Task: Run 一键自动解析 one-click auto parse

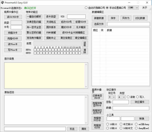Action: coord(34,16)
